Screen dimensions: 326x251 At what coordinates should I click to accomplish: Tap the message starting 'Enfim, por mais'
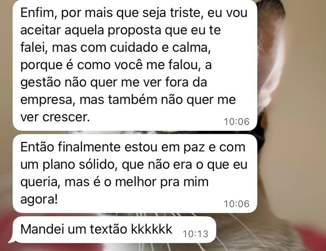click(x=135, y=65)
